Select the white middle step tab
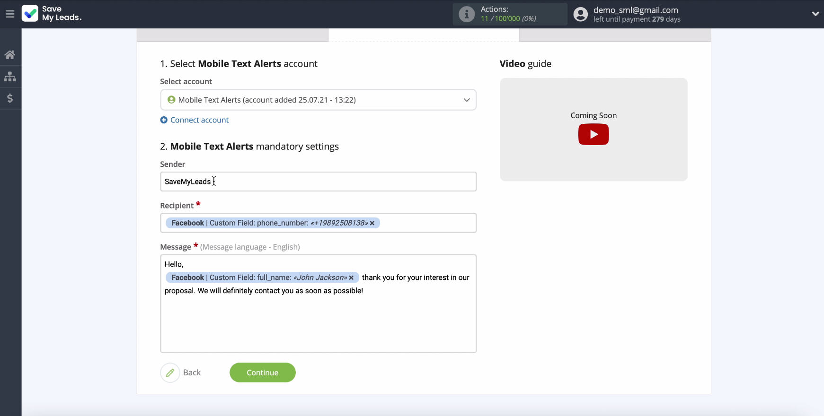 [424, 35]
